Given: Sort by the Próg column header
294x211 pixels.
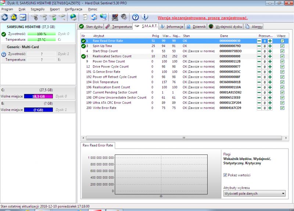Looking at the screenshot, I should [155, 36].
